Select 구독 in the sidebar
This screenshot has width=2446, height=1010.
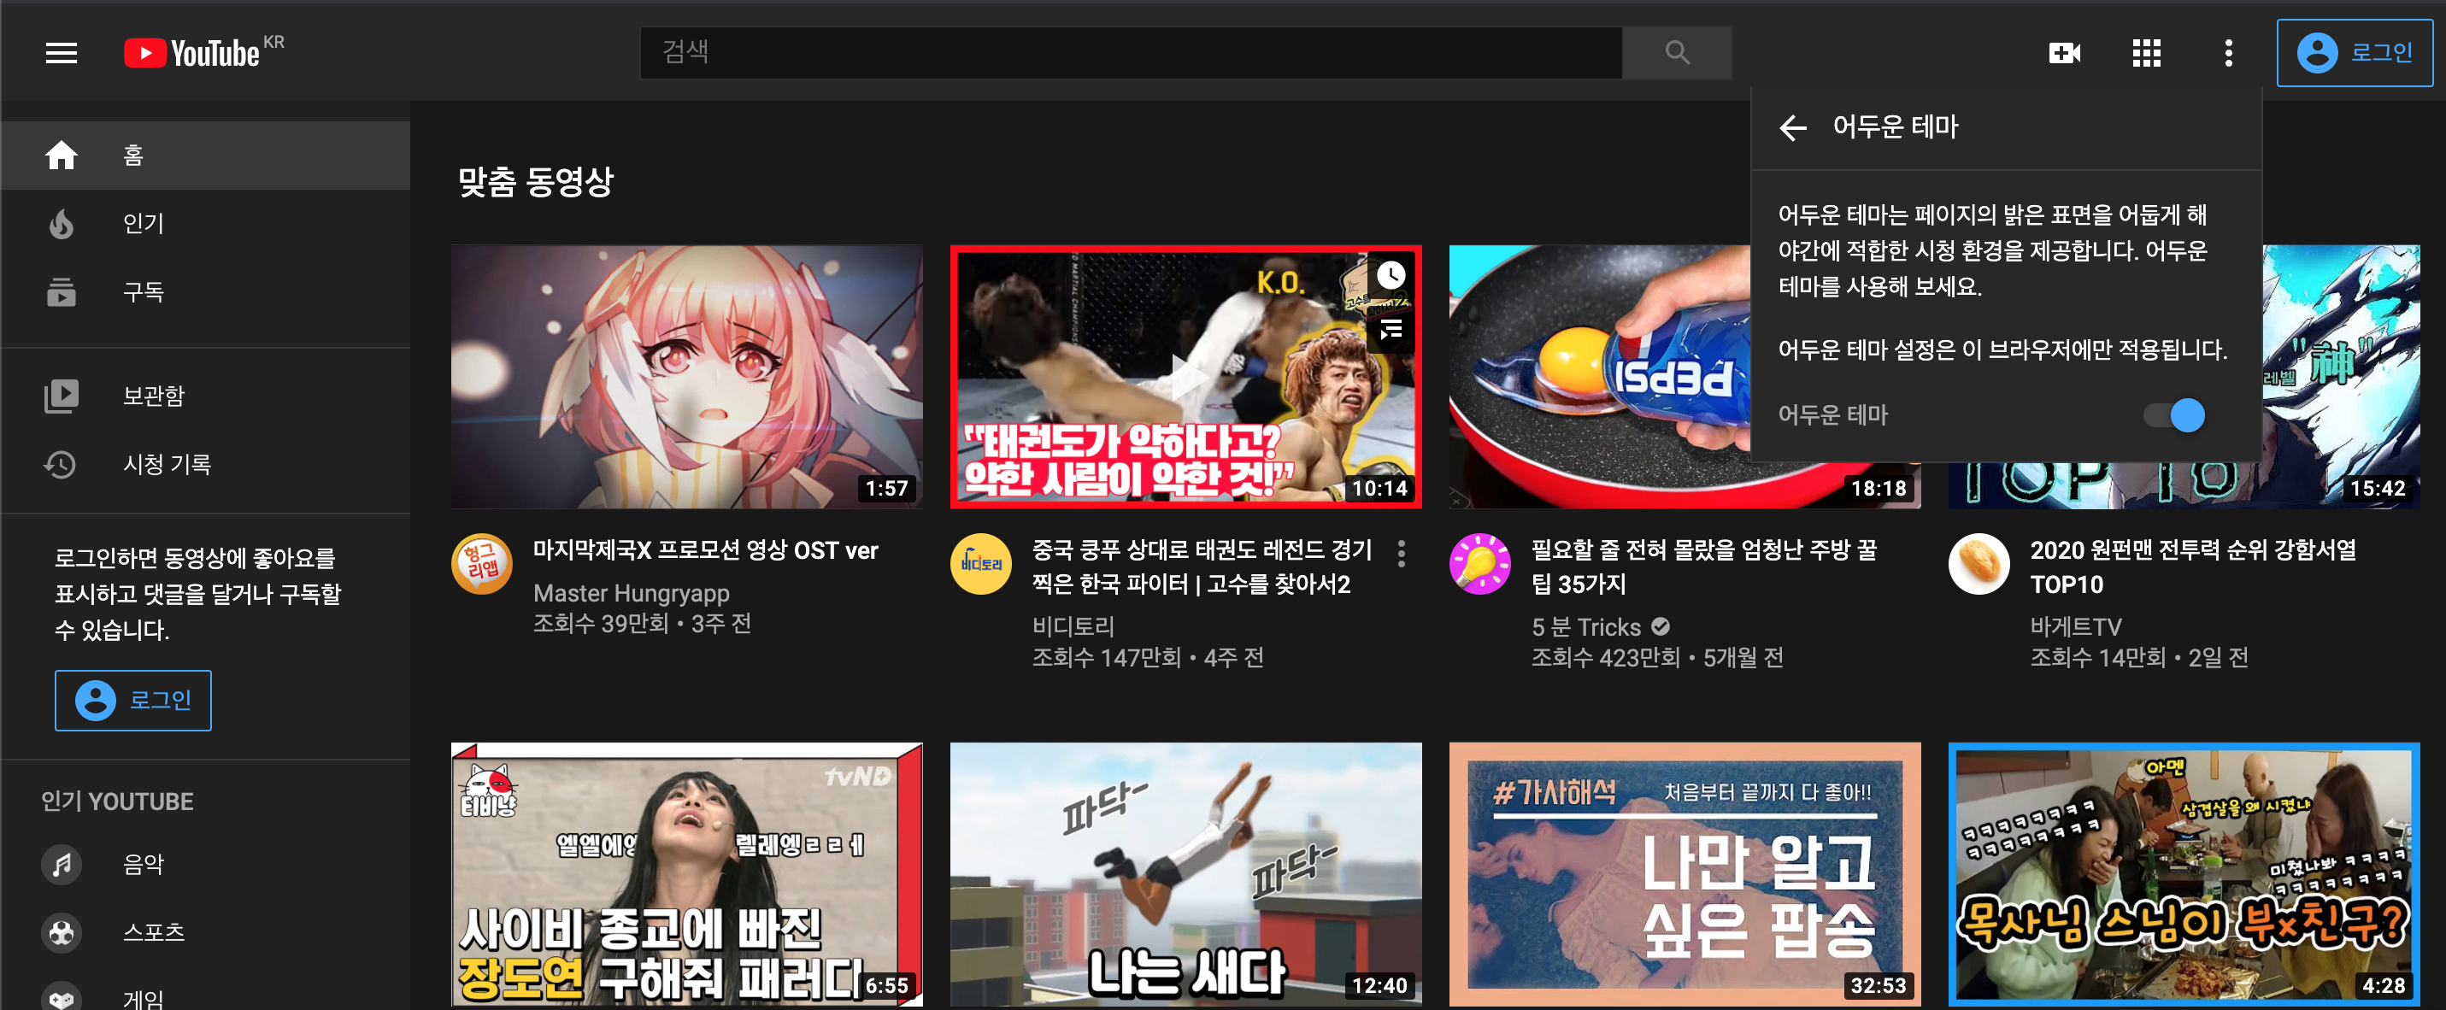click(x=205, y=291)
